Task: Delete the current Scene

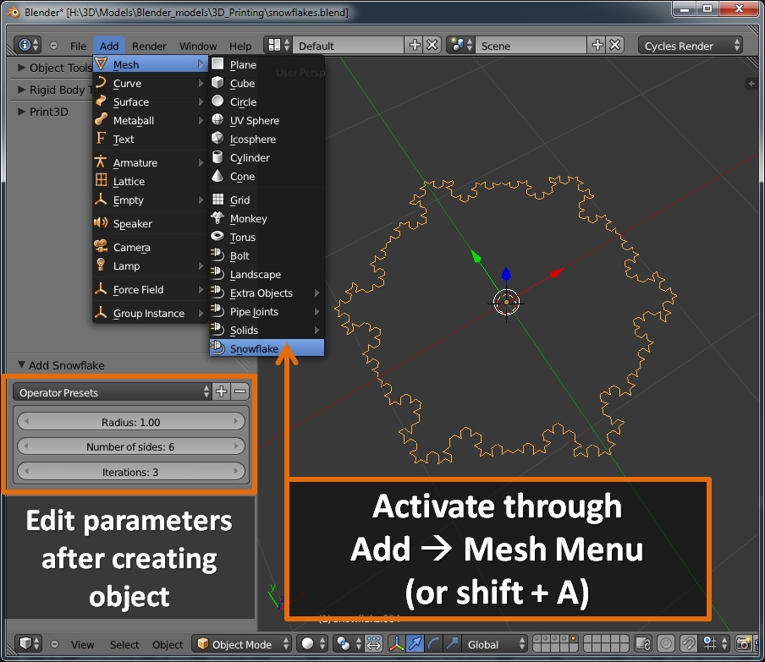Action: (615, 46)
